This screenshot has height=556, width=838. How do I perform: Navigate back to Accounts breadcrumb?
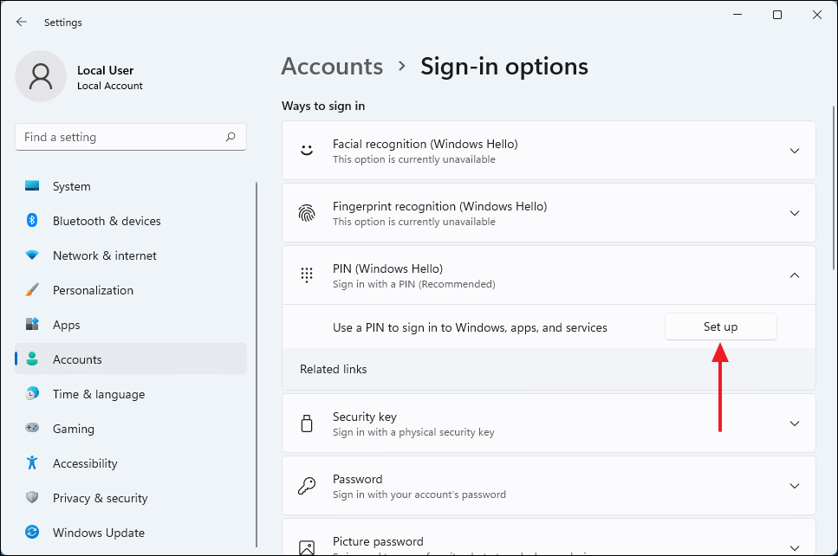pyautogui.click(x=332, y=67)
